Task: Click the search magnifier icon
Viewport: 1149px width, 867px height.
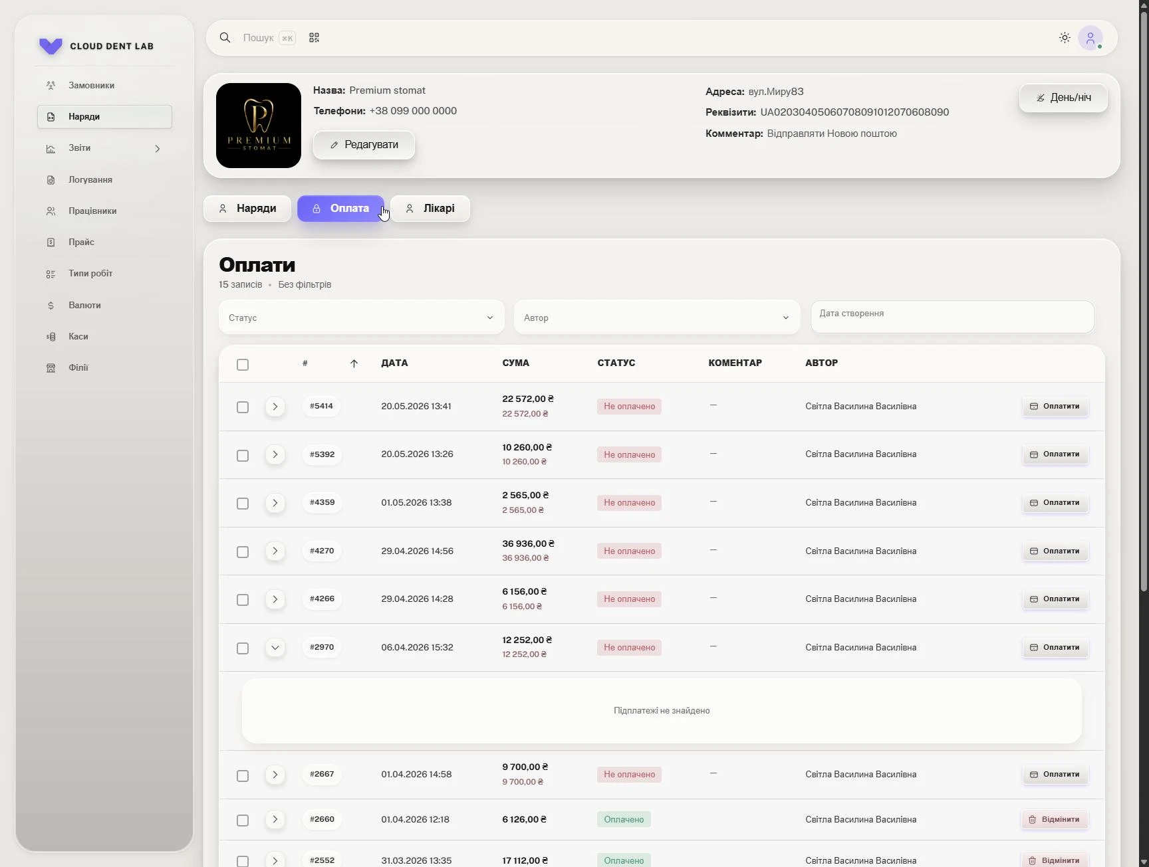Action: click(225, 38)
